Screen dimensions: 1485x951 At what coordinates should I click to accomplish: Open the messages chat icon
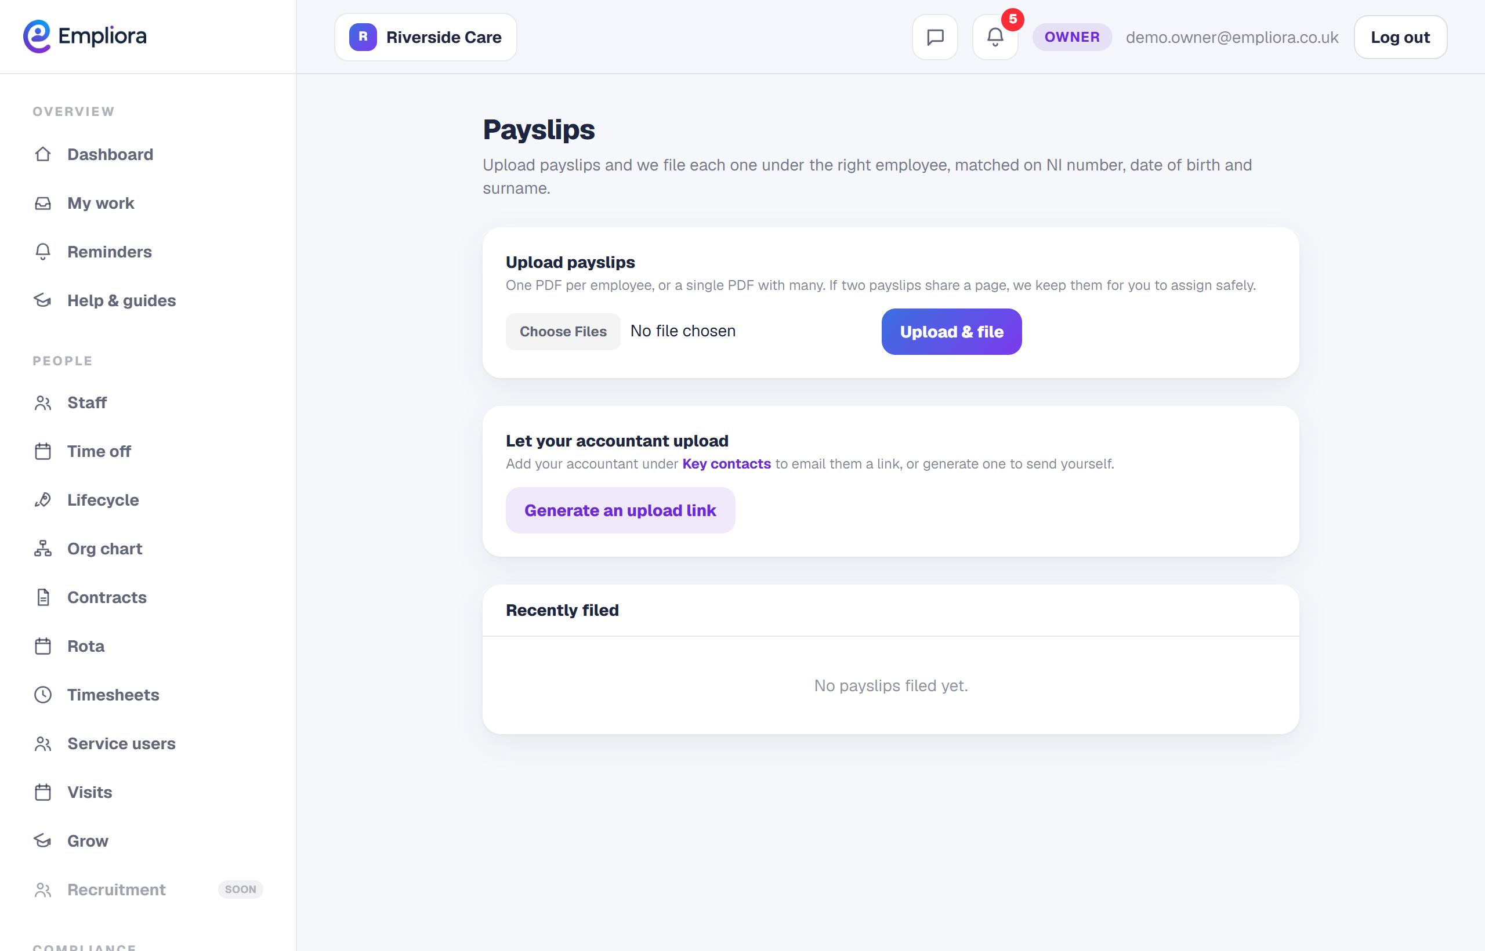click(935, 37)
